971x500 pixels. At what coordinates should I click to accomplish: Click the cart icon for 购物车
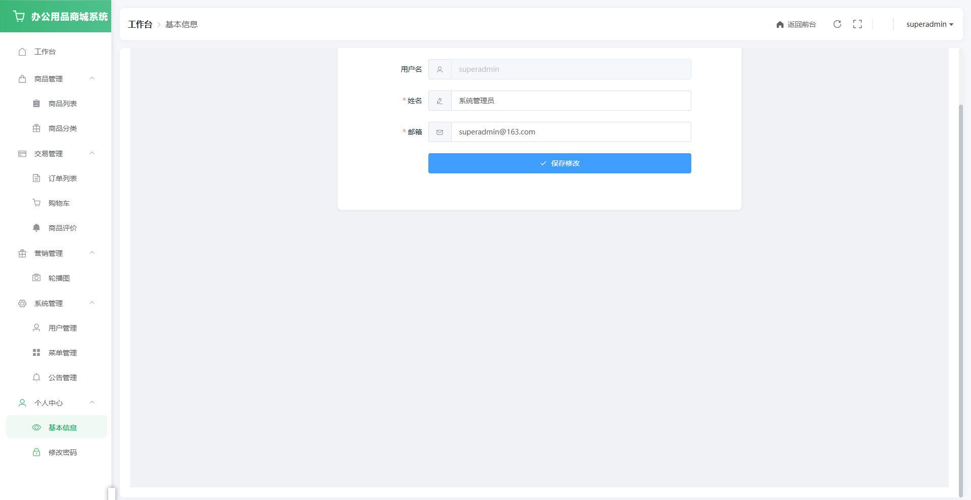[x=36, y=203]
